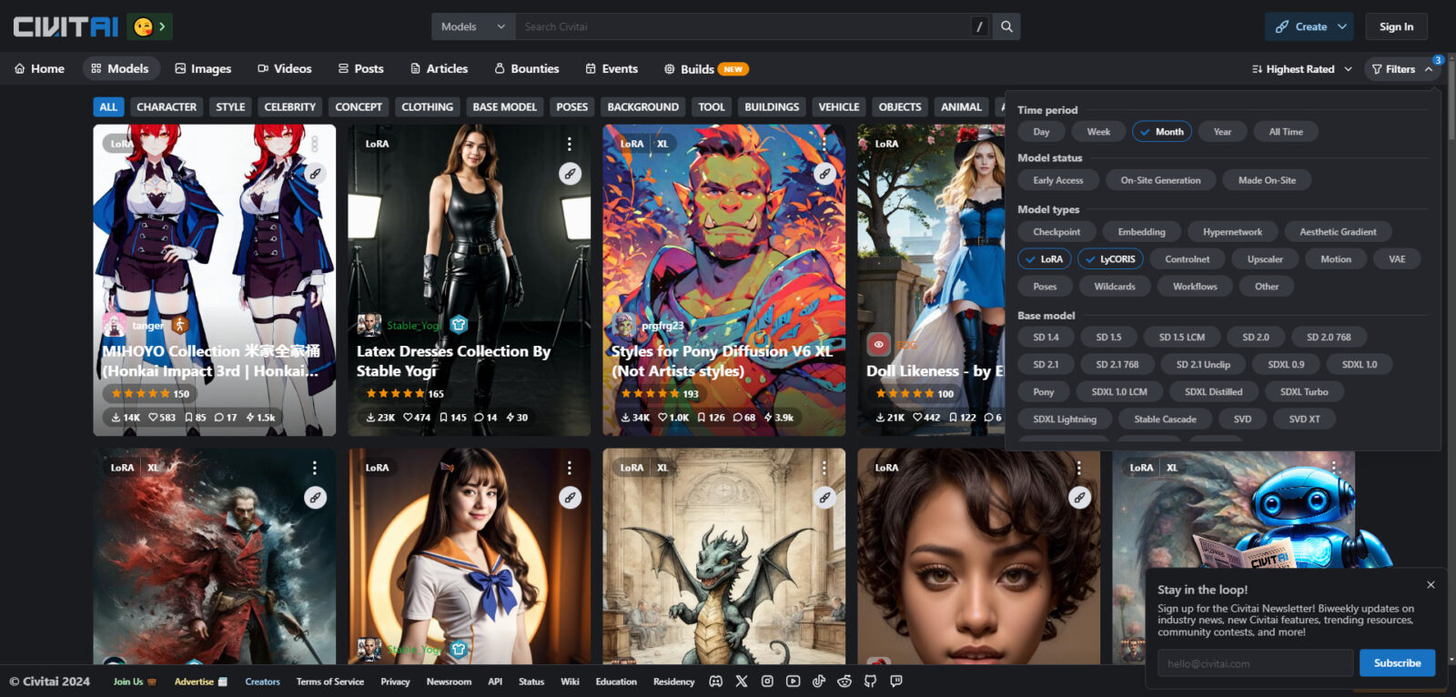This screenshot has height=697, width=1456.
Task: Open the YouTube link in footer
Action: tap(793, 682)
